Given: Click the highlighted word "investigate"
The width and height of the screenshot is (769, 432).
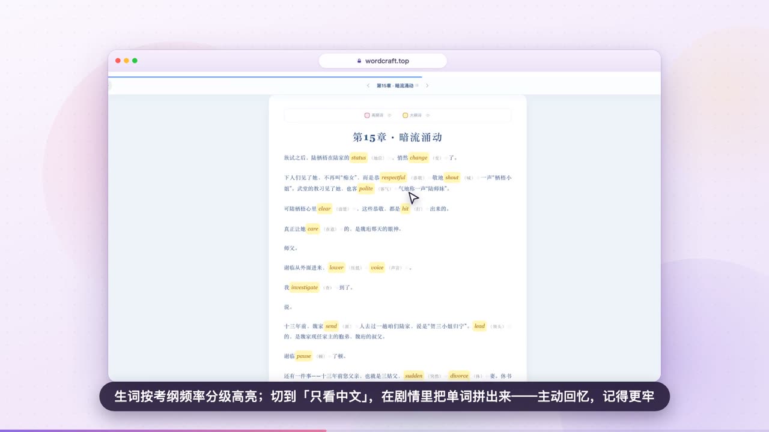Looking at the screenshot, I should [305, 287].
